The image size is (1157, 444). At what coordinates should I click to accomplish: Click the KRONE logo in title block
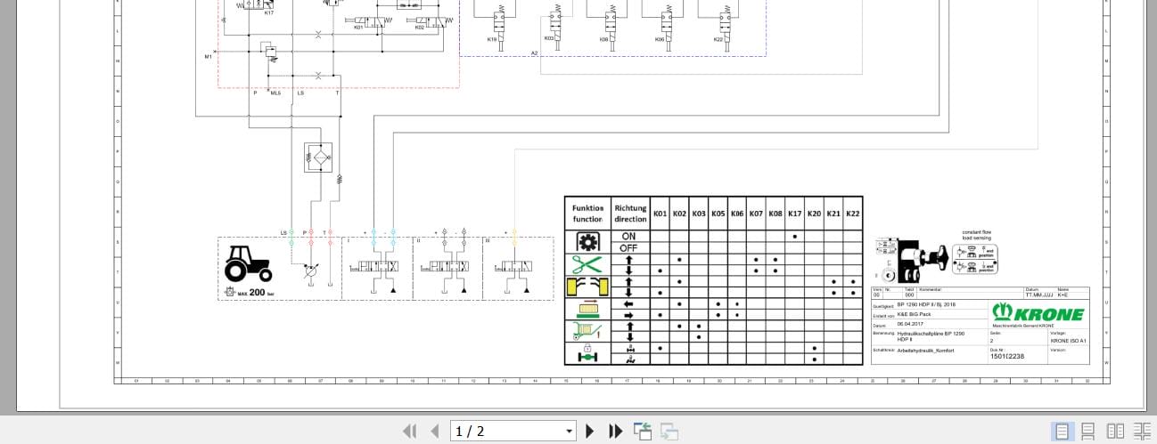[1038, 313]
